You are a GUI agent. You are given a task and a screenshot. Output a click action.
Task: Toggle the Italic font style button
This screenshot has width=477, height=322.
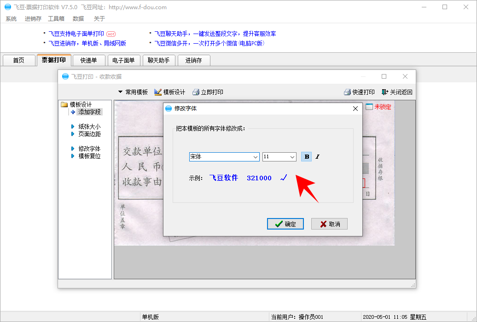point(317,157)
